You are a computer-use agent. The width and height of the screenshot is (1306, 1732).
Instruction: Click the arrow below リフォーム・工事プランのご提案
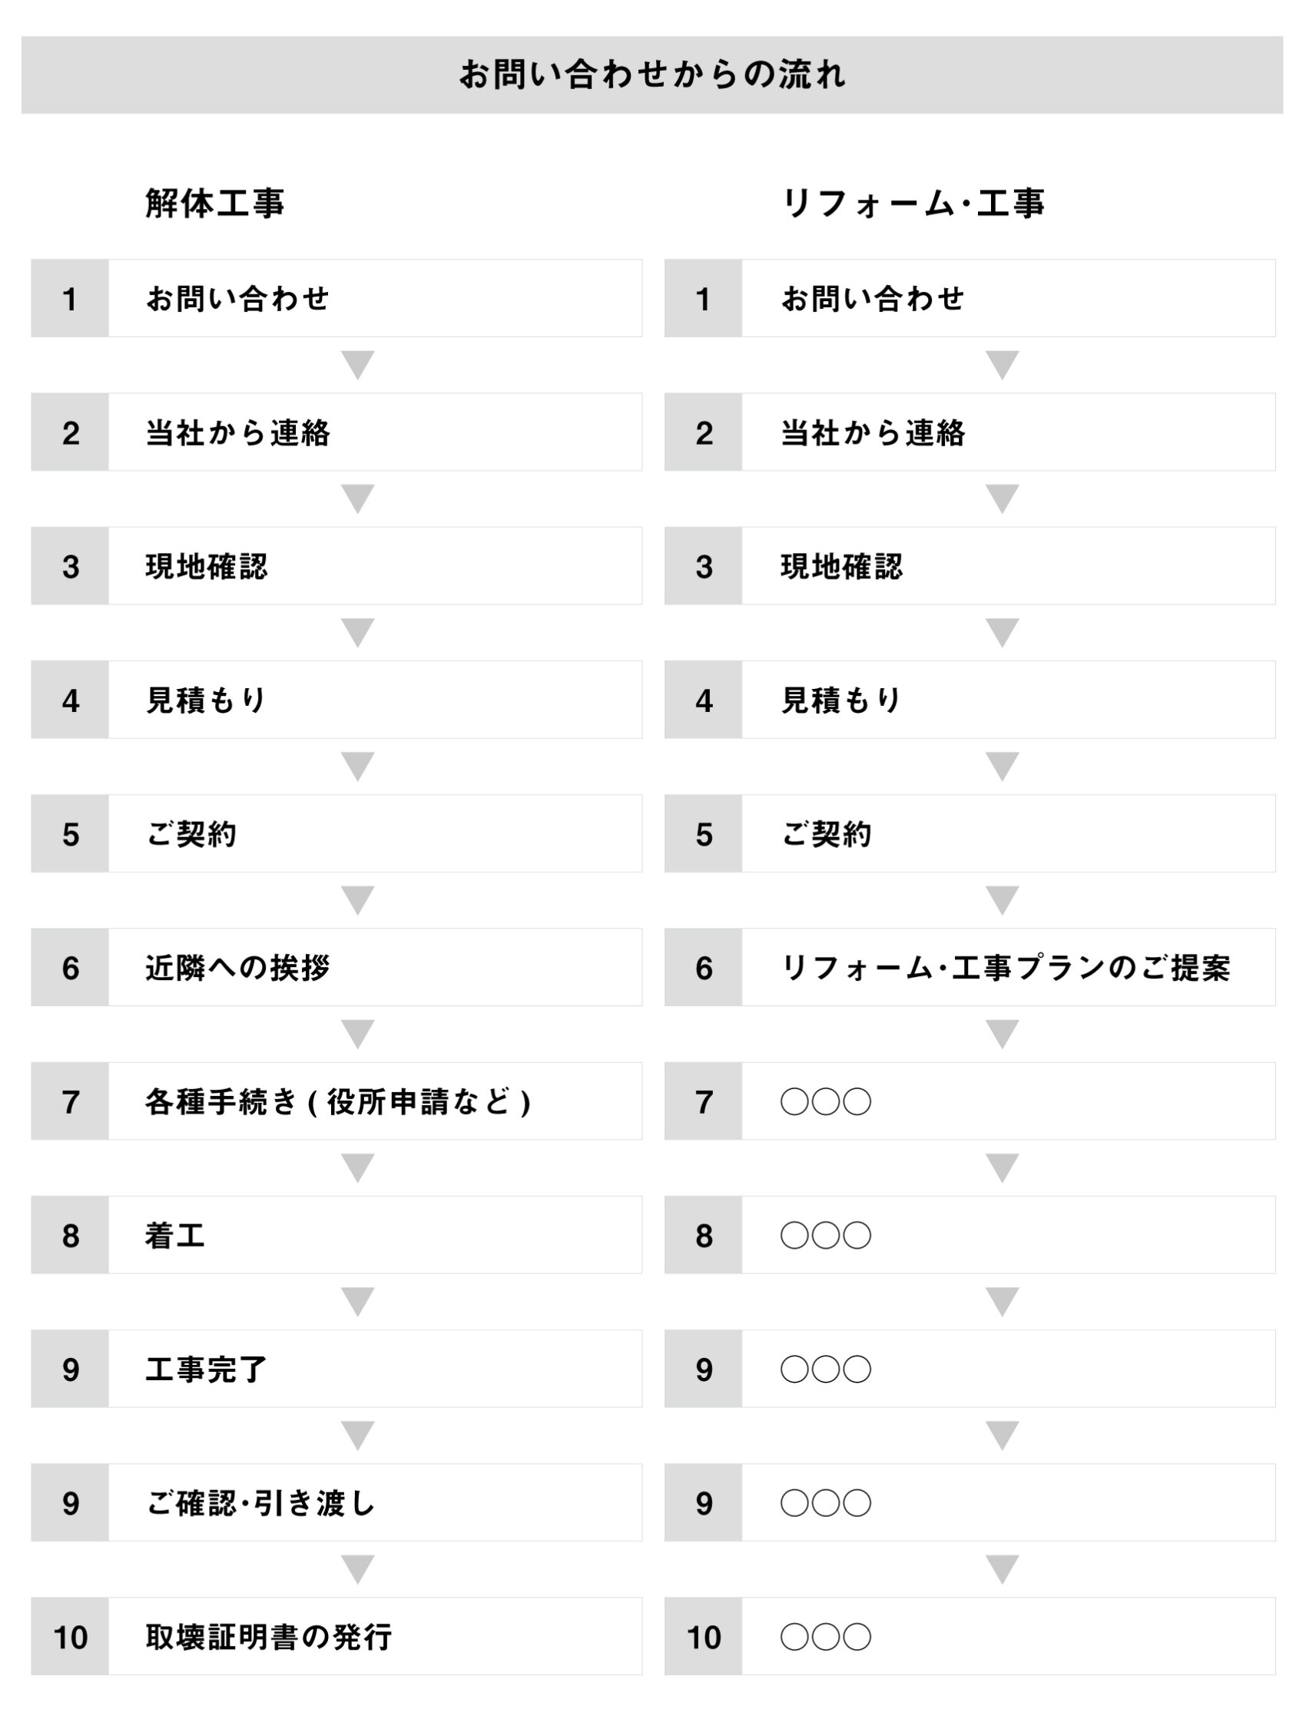(x=1003, y=1034)
